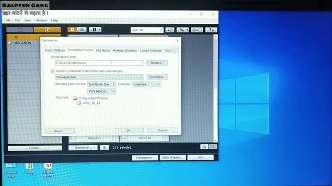Open the Underline delimiter dropdown
332x186 pixels.
[x=146, y=84]
